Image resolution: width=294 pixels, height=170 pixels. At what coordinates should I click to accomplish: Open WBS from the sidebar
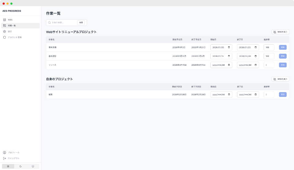point(10,20)
